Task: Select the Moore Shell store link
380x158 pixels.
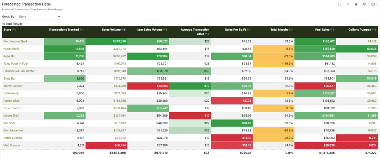Action: [11, 116]
